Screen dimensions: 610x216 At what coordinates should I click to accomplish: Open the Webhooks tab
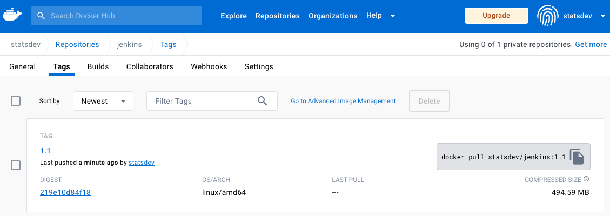209,66
